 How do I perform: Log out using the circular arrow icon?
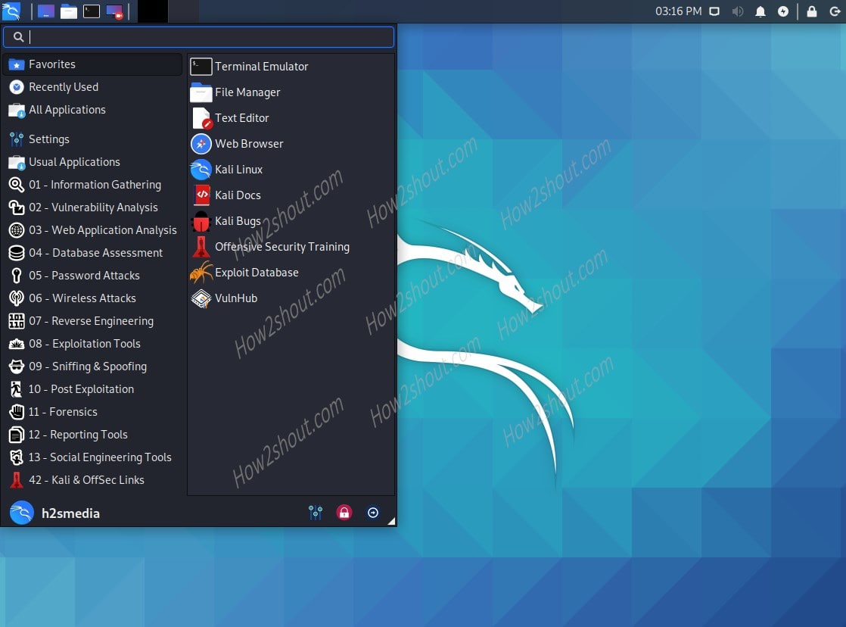coord(373,513)
